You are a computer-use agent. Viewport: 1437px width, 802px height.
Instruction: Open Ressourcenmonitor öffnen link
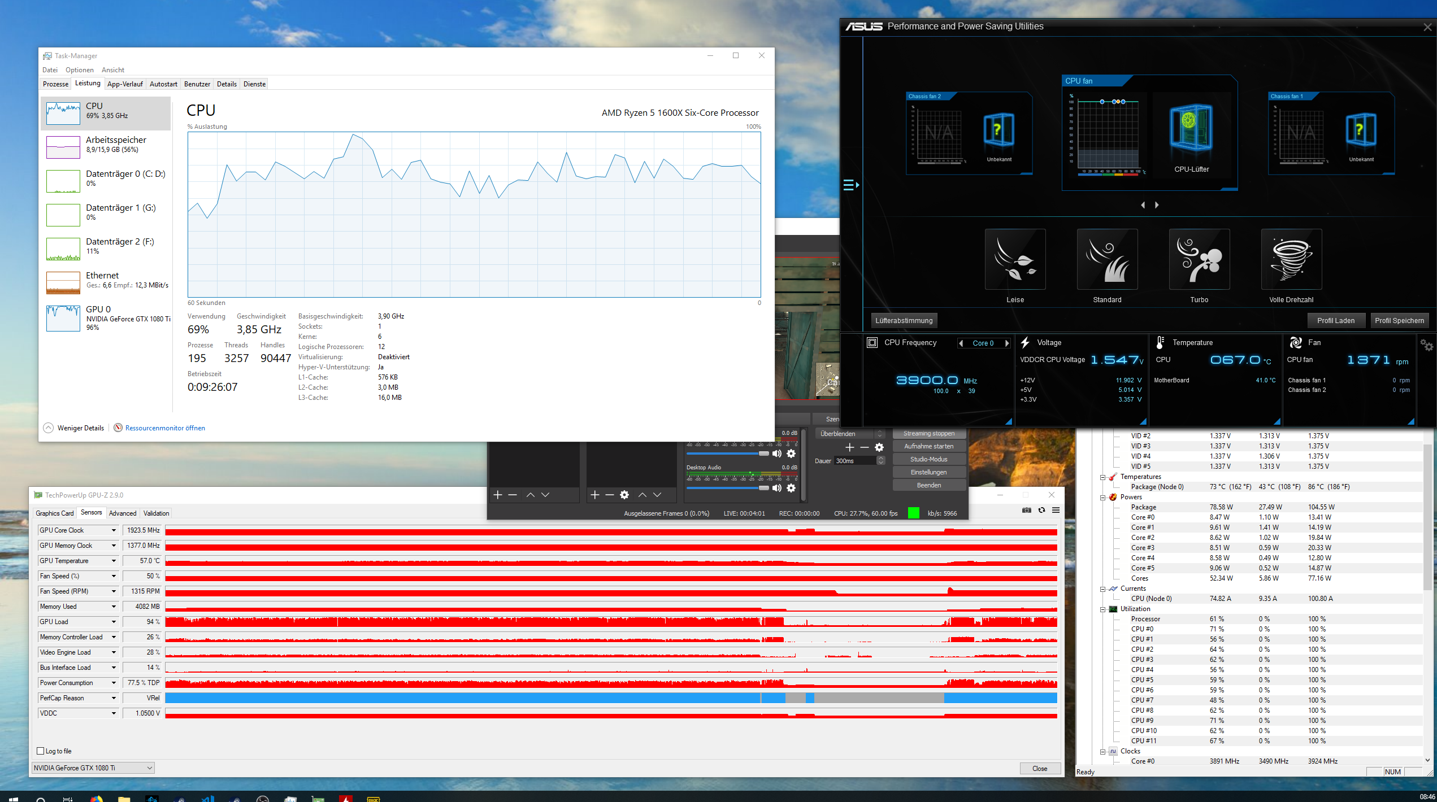click(165, 428)
